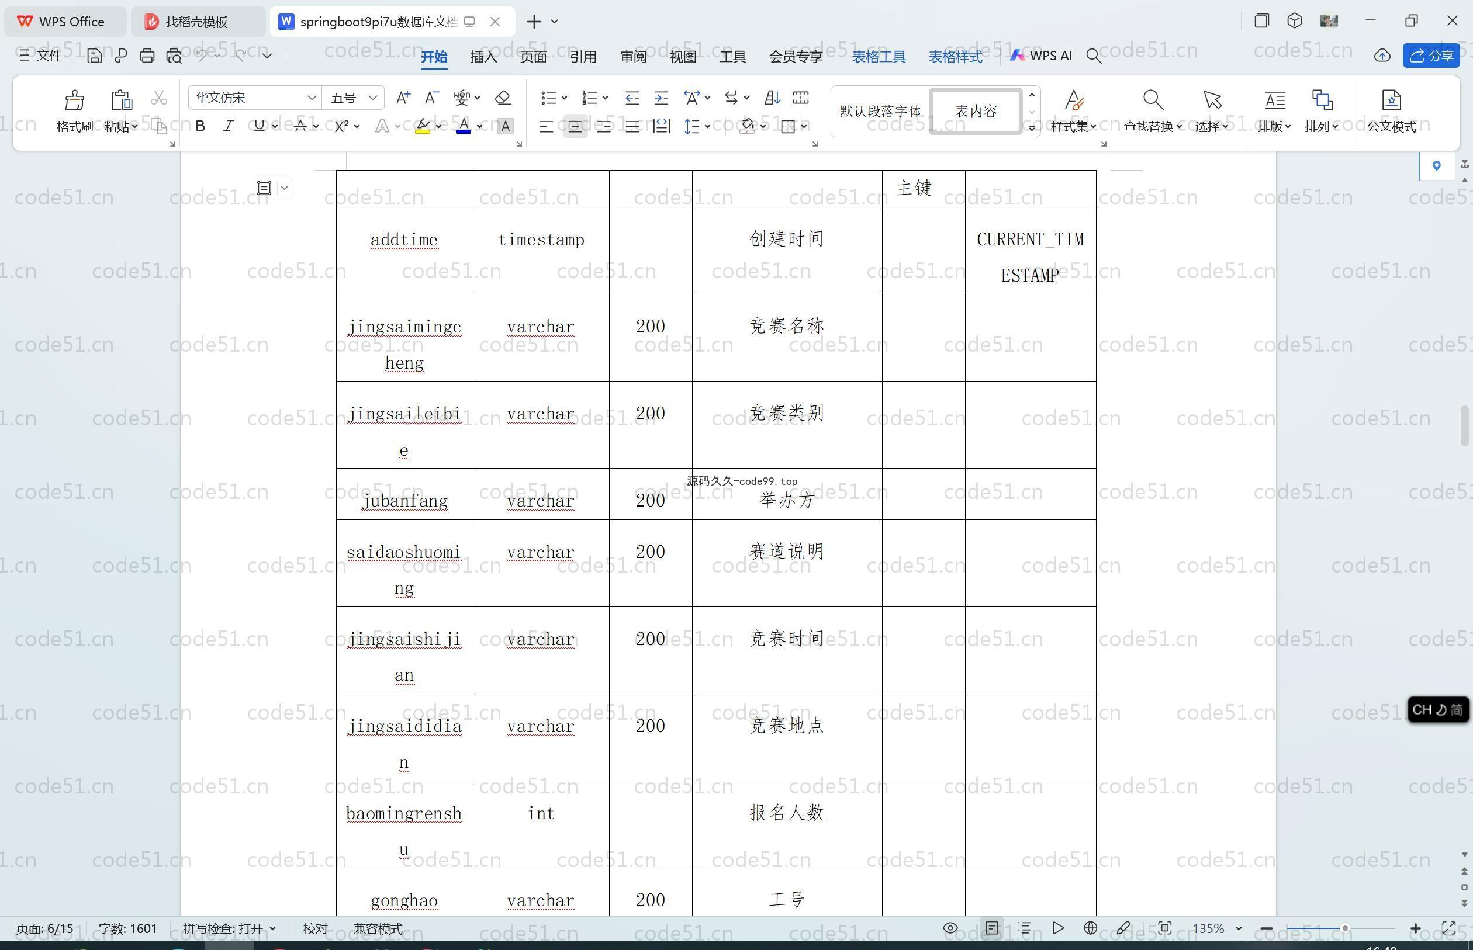
Task: Click the WPS AI button
Action: [x=1041, y=56]
